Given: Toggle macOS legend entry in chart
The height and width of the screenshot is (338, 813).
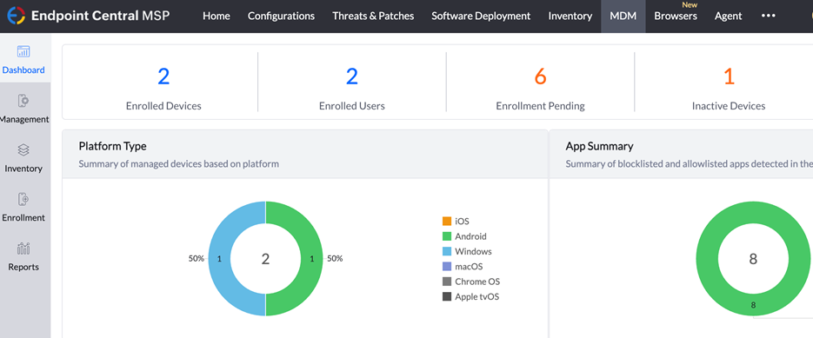Looking at the screenshot, I should click(x=463, y=267).
